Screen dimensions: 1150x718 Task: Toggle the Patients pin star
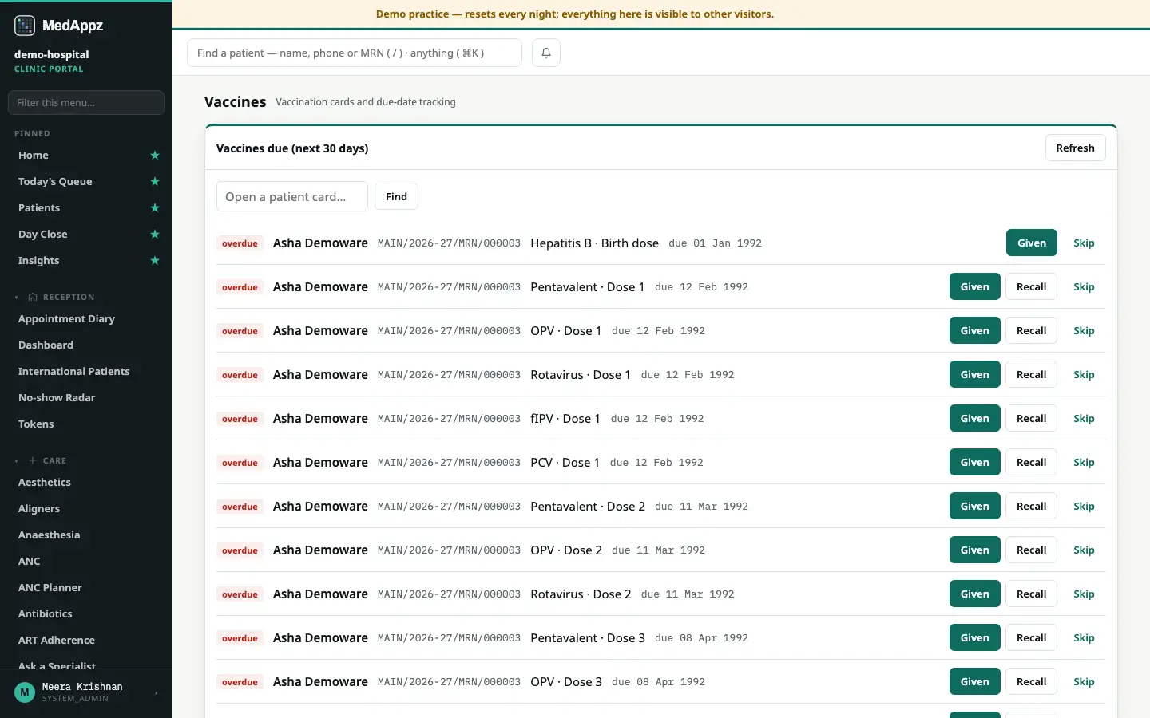click(x=155, y=208)
